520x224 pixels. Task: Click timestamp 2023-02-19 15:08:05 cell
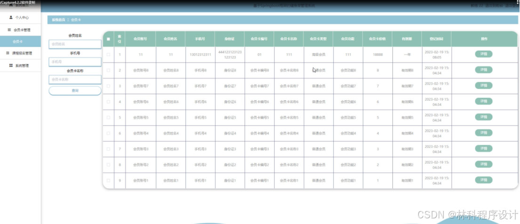pos(436,55)
